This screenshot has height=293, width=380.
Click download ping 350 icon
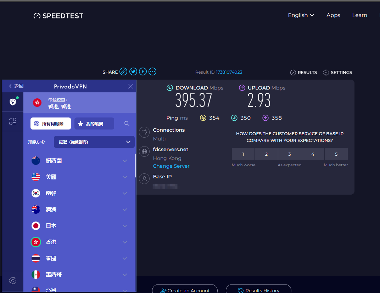coord(234,118)
